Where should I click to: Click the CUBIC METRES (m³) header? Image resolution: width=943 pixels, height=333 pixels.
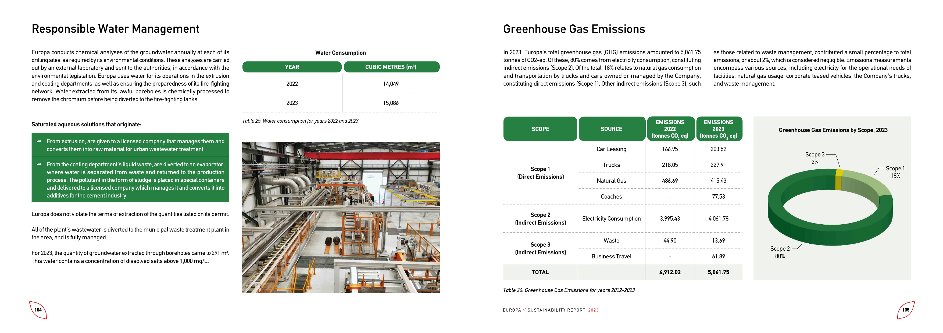391,67
